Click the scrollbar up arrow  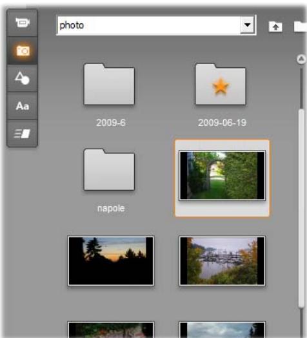301,59
